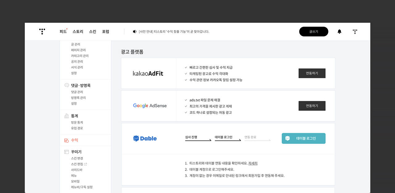395x193 pixels.
Task: Go to 방명록 관리
Action: 78,98
